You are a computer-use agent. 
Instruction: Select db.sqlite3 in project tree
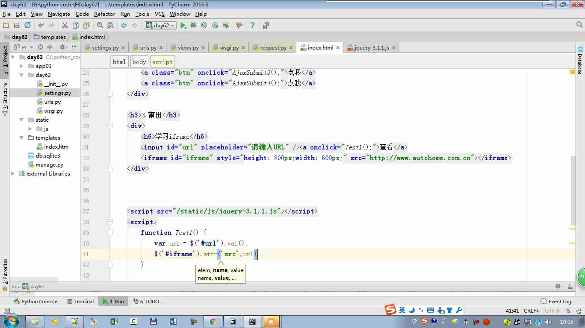[48, 156]
